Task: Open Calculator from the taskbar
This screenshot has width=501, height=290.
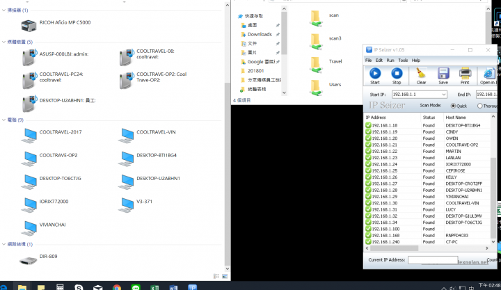Action: [60, 287]
